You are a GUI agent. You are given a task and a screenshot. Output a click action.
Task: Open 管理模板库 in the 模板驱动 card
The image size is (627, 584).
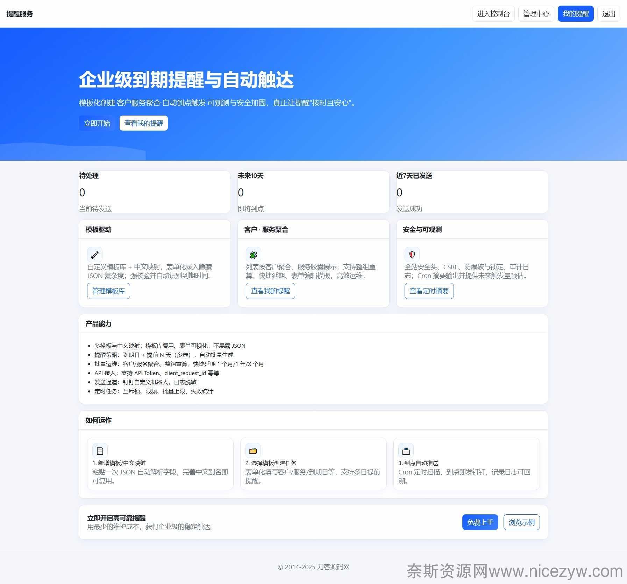click(x=108, y=291)
